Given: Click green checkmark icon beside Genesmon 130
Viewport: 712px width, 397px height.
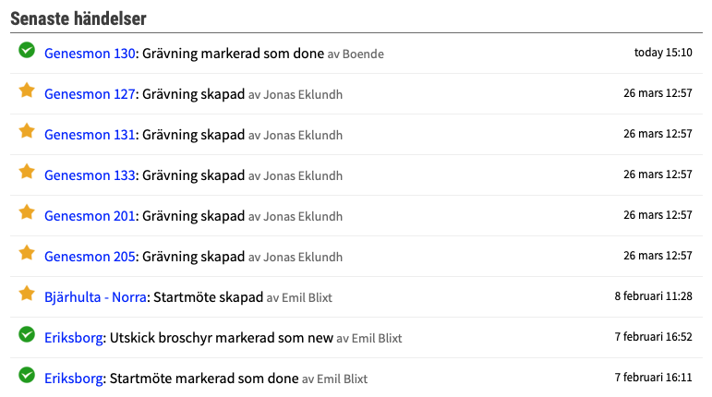Looking at the screenshot, I should [27, 50].
